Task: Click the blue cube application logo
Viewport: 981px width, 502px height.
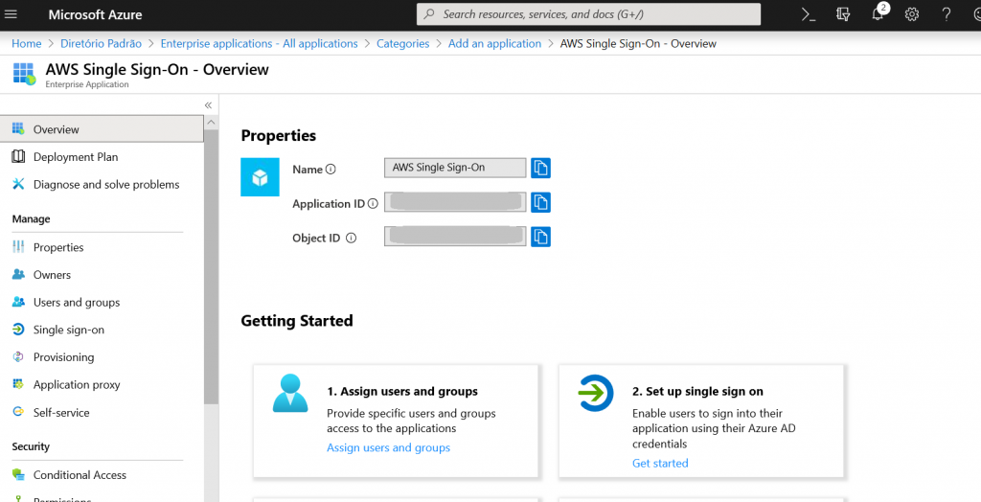Action: (260, 177)
